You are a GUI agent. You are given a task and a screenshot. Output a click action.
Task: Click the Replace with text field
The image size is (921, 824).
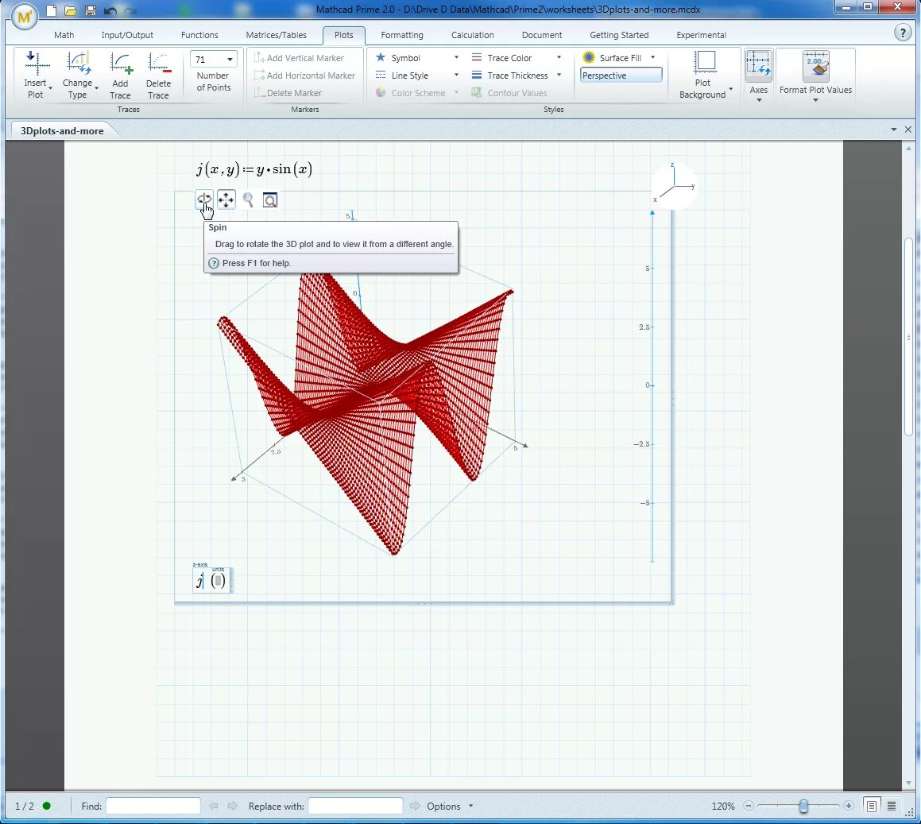[x=356, y=806]
